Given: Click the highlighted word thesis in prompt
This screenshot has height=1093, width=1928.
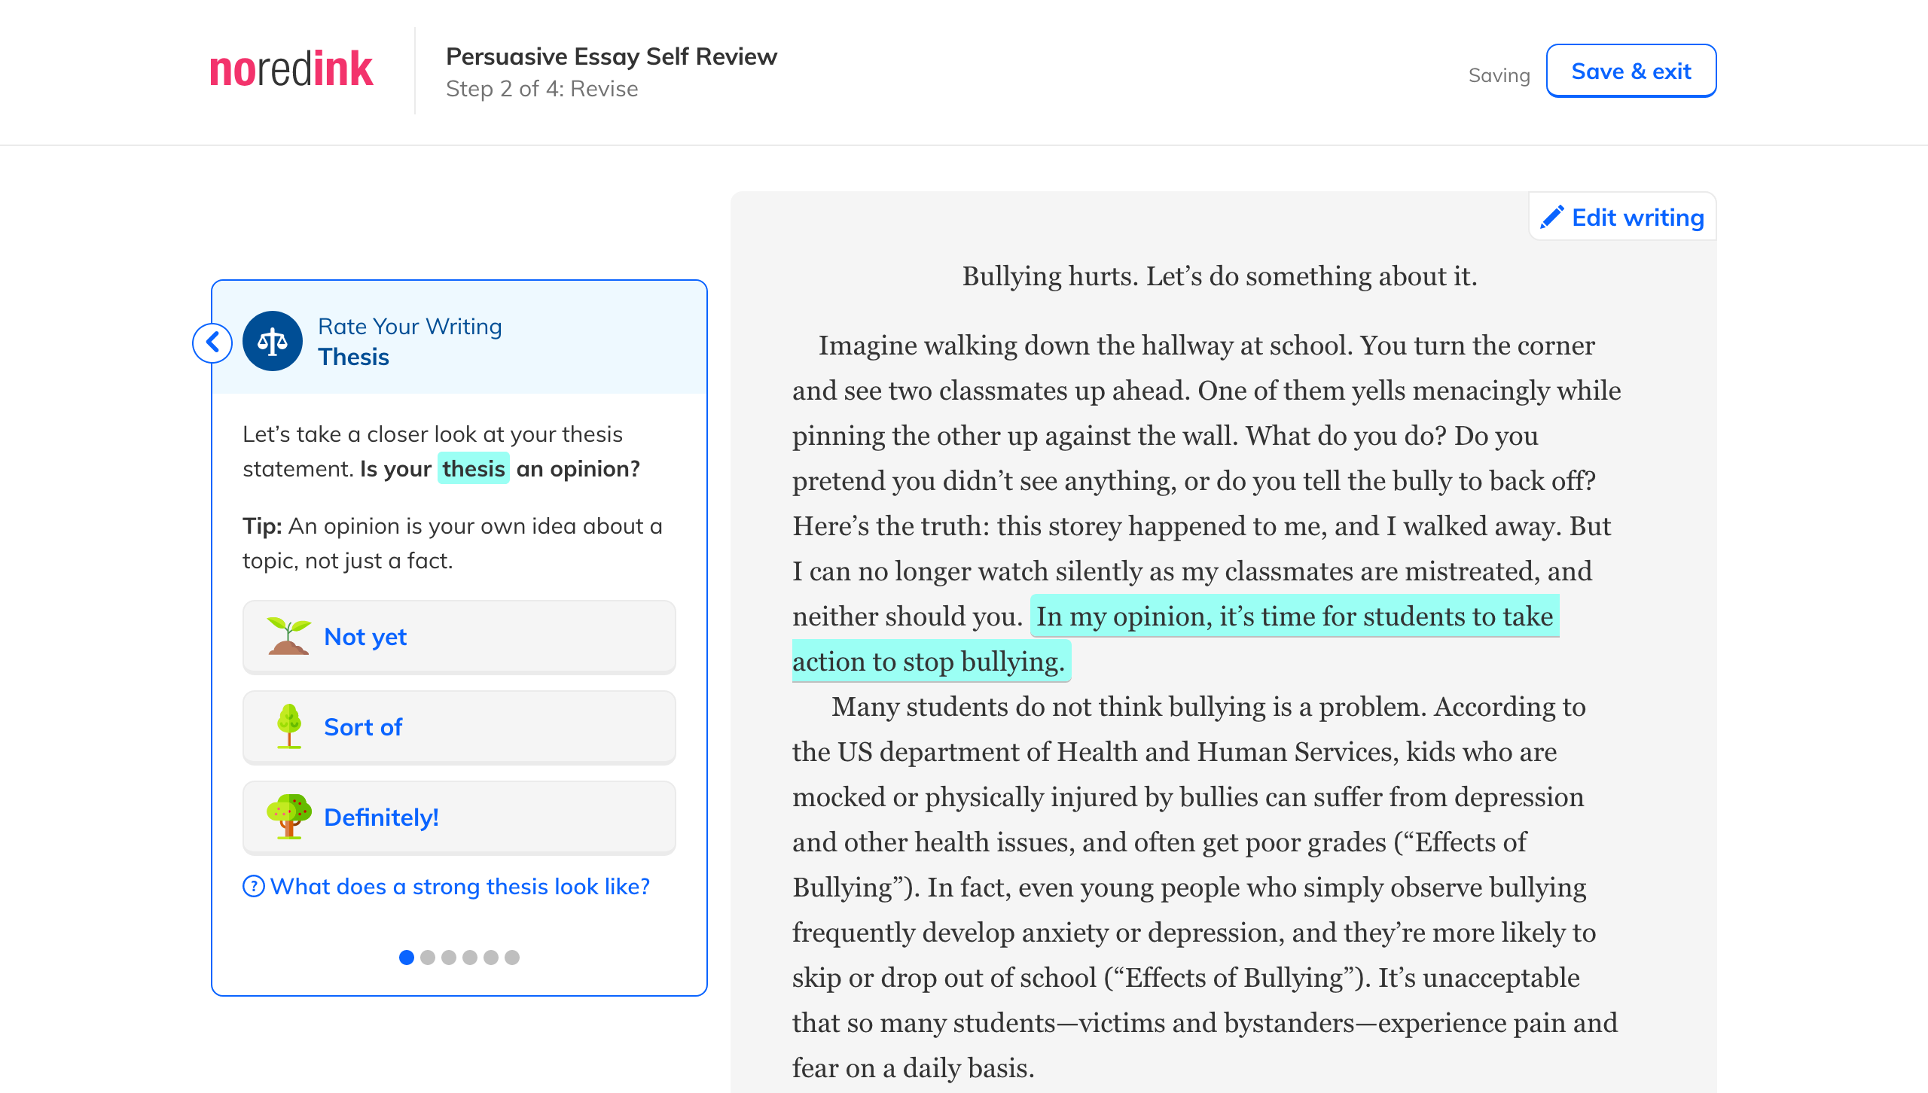Looking at the screenshot, I should coord(473,469).
